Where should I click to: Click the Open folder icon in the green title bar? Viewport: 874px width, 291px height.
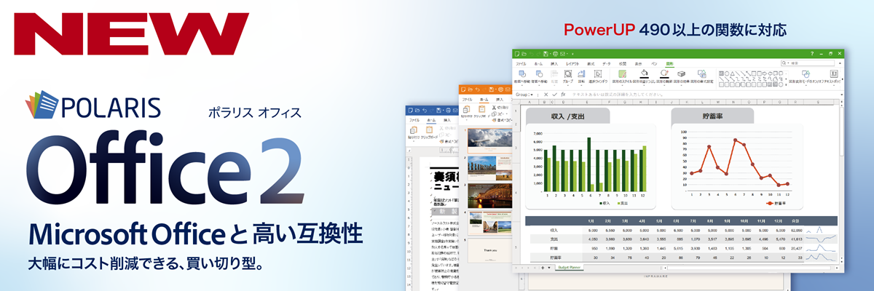[x=524, y=54]
